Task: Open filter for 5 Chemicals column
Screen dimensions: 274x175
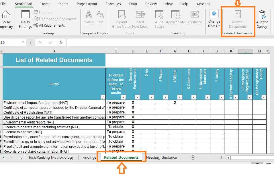Action: tap(193, 97)
